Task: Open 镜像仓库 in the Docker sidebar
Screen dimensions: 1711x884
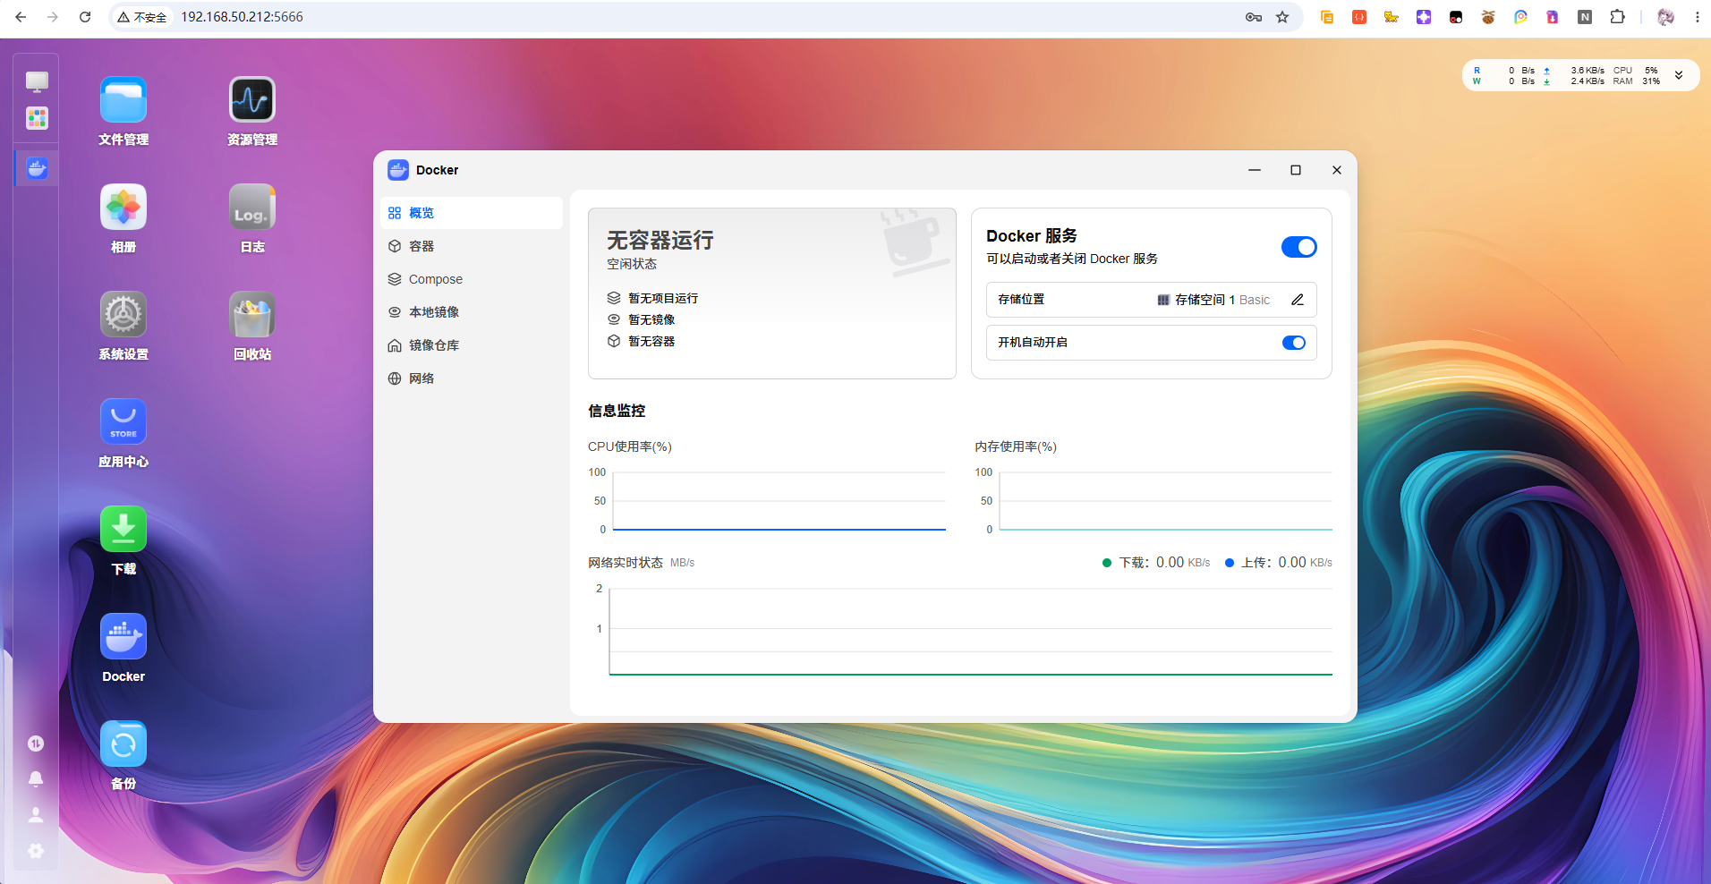Action: [x=472, y=345]
